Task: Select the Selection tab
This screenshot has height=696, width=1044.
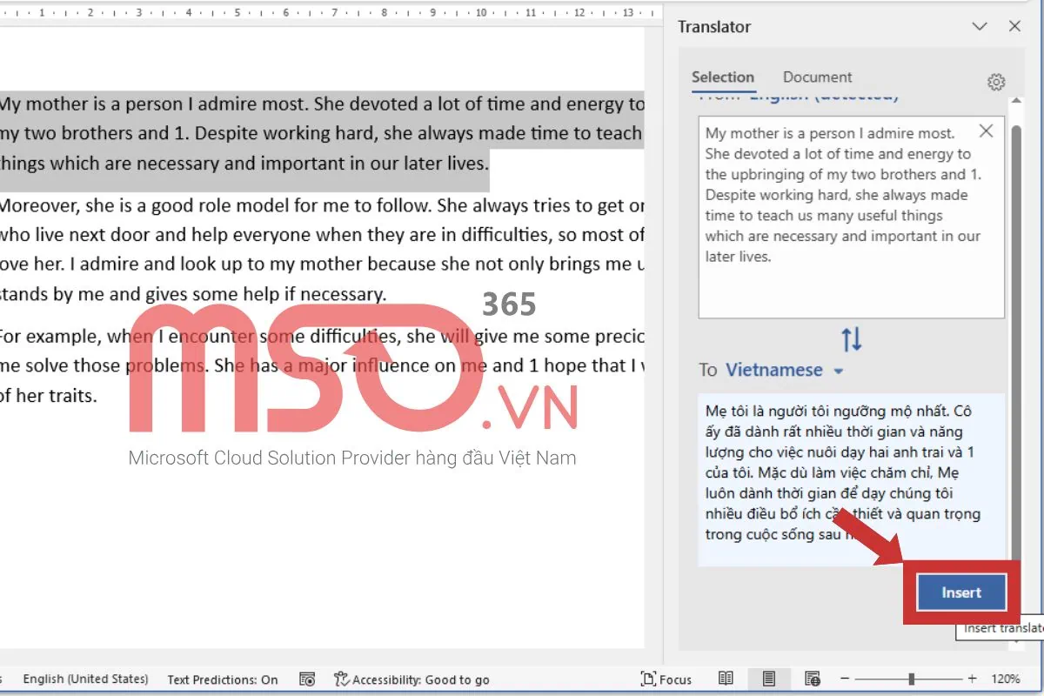Action: coord(722,77)
